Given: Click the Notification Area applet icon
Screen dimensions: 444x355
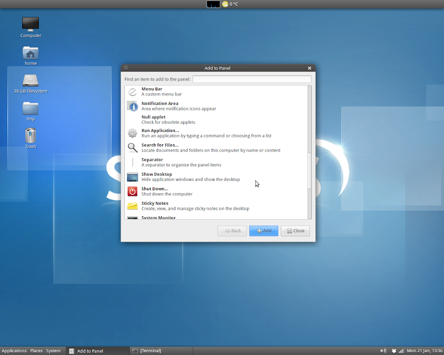Looking at the screenshot, I should [132, 106].
